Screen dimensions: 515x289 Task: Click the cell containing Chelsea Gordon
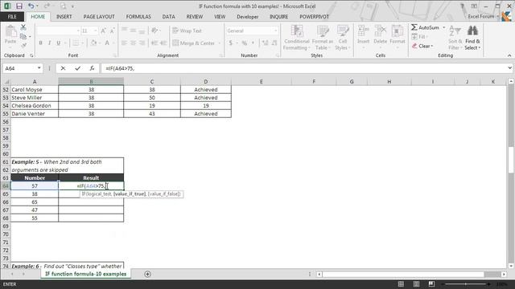(35, 105)
